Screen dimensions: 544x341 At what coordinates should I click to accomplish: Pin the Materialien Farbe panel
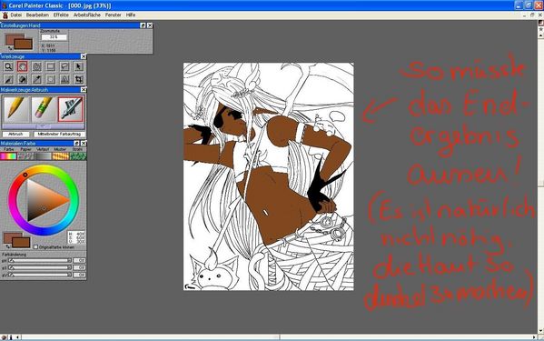click(x=76, y=144)
